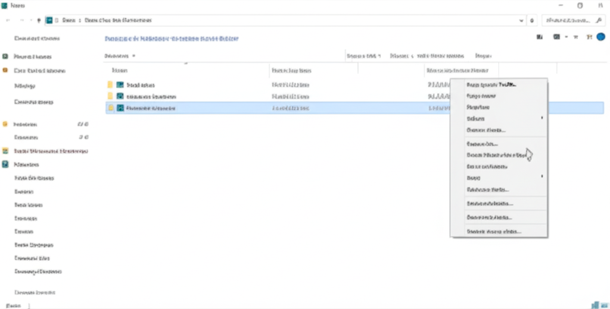Click the magnifier icon in the search box

pyautogui.click(x=599, y=21)
